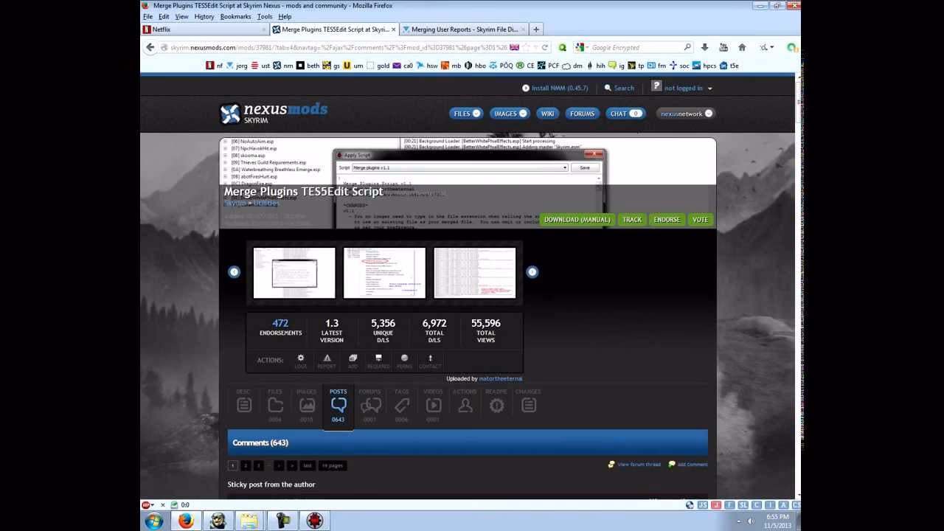
Task: Reload the page with the refresh icon
Action: pyautogui.click(x=545, y=47)
